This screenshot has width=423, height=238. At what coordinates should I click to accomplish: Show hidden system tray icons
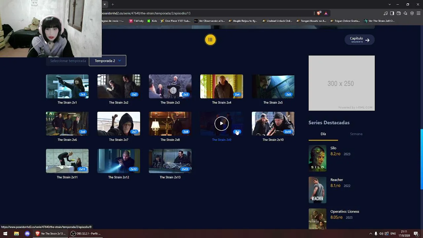point(371,234)
